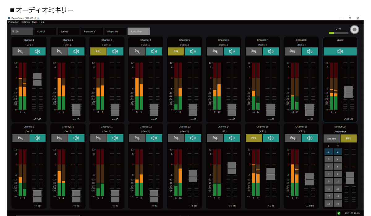Screen dimensions: 371x216
Task: Open the Transitions tab
Action: point(92,32)
